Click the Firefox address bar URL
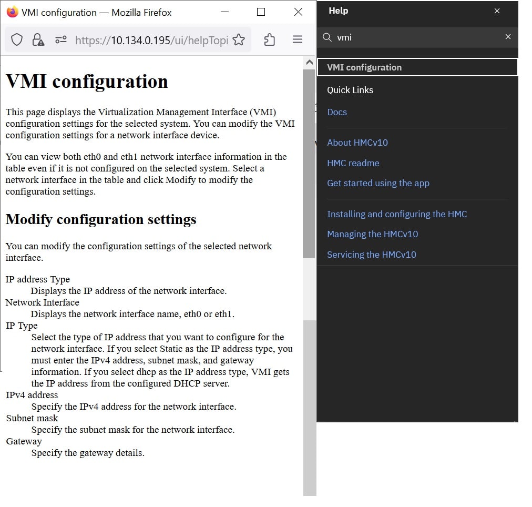532x507 pixels. (x=151, y=40)
